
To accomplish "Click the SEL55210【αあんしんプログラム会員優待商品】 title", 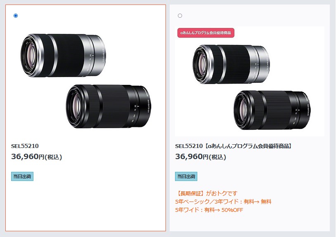I will (x=234, y=146).
